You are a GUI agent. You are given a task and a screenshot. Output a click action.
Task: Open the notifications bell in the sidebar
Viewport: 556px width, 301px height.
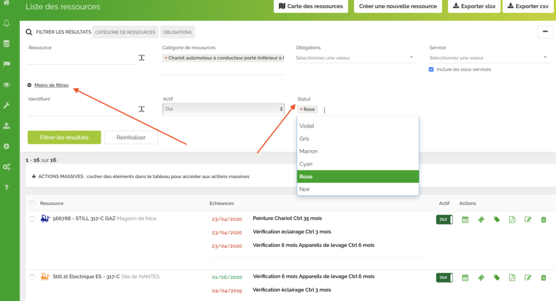click(x=7, y=23)
